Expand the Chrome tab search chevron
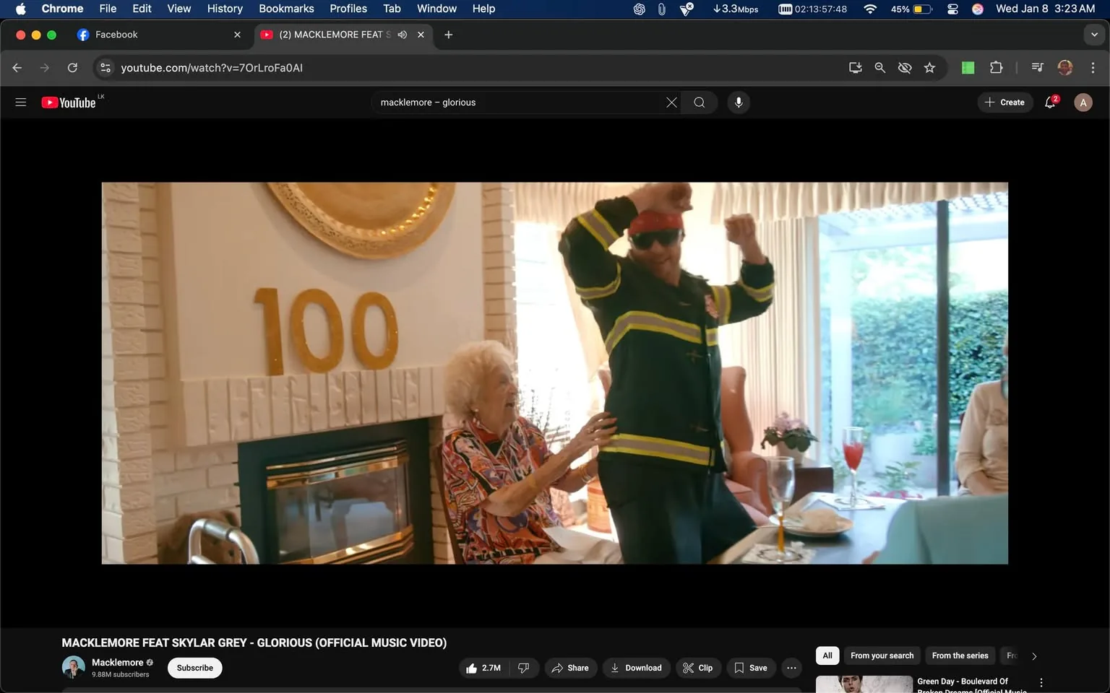Viewport: 1110px width, 693px height. pyautogui.click(x=1094, y=35)
